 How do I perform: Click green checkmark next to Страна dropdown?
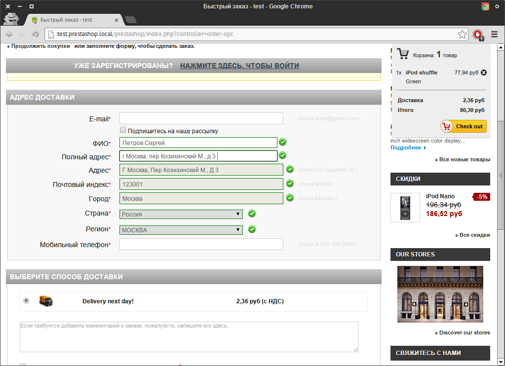252,214
